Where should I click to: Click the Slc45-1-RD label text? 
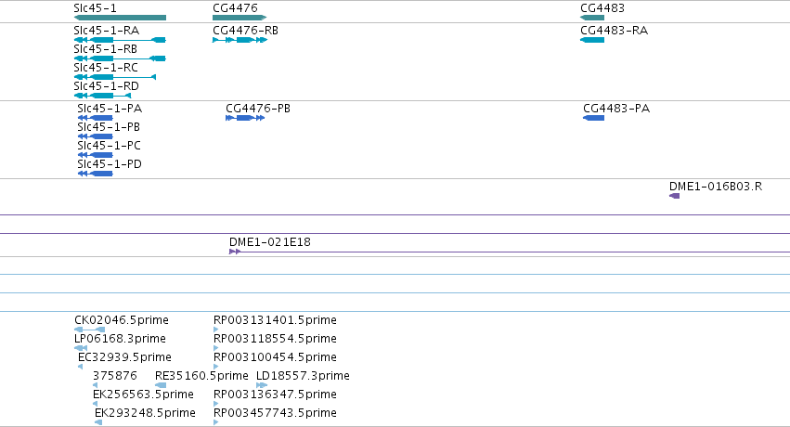pos(107,86)
